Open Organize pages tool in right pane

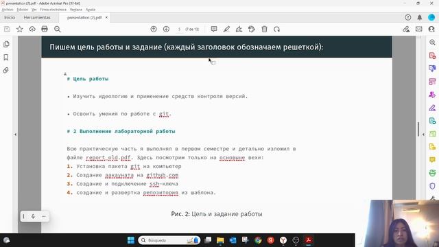(x=432, y=134)
